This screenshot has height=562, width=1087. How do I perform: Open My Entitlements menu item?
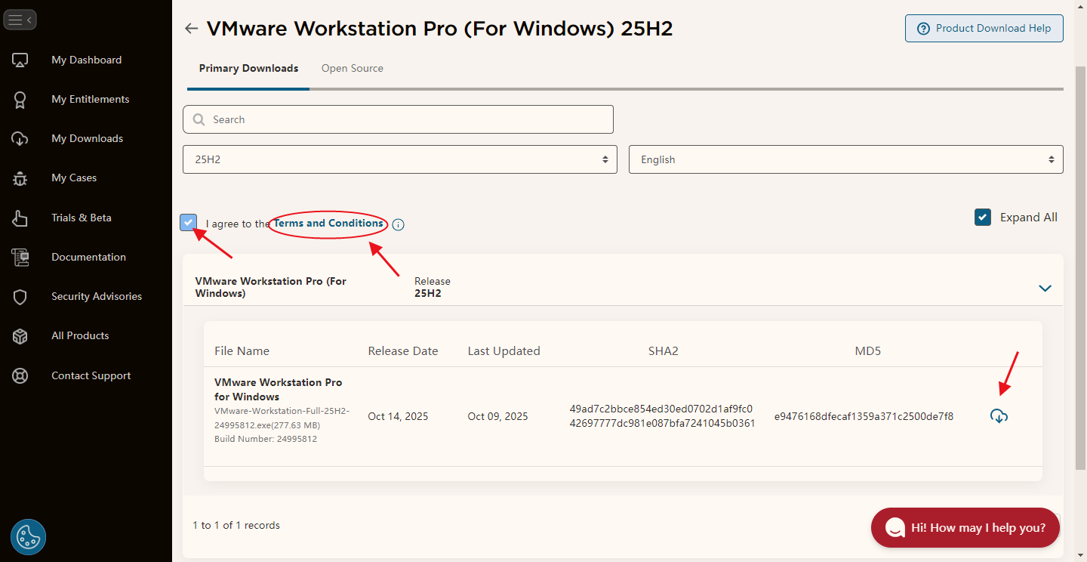91,100
